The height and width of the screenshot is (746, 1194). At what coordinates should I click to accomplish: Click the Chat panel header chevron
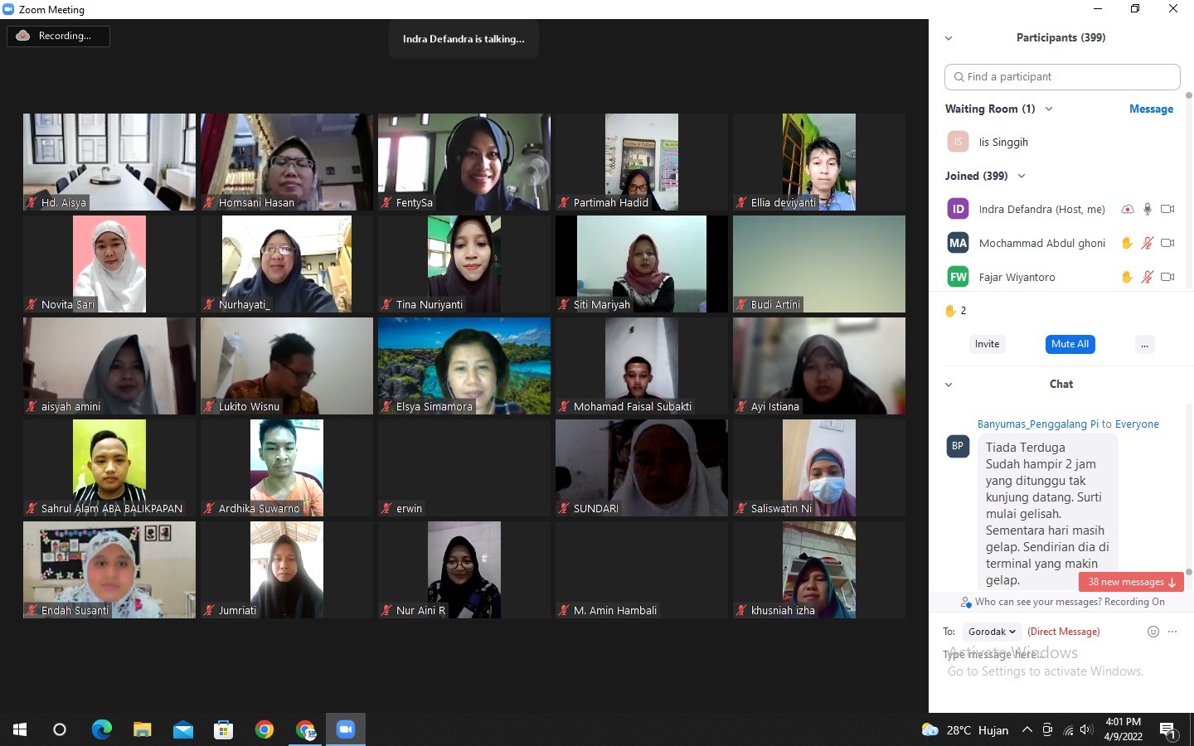pos(949,385)
